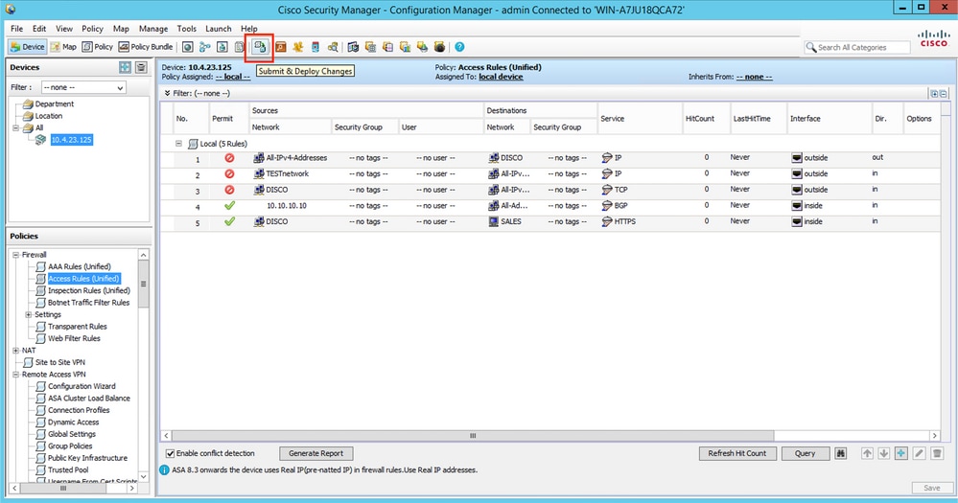Click the delete device trash icon in Devices panel
The height and width of the screenshot is (503, 958).
pos(141,67)
